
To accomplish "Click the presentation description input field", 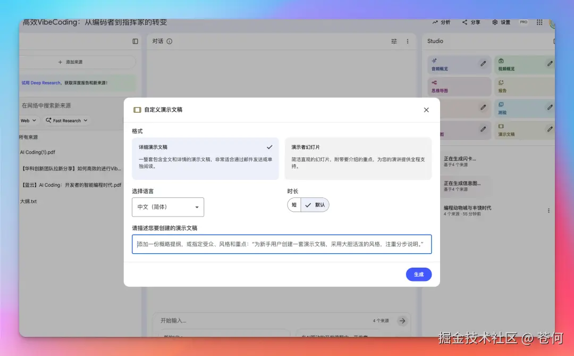I will 282,244.
